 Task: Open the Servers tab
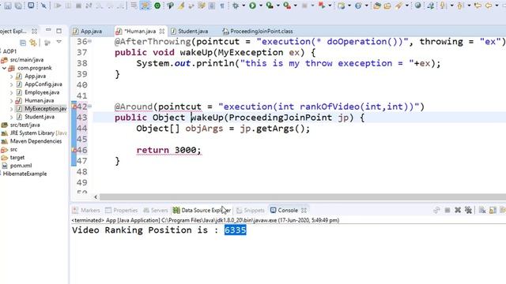pyautogui.click(x=156, y=211)
